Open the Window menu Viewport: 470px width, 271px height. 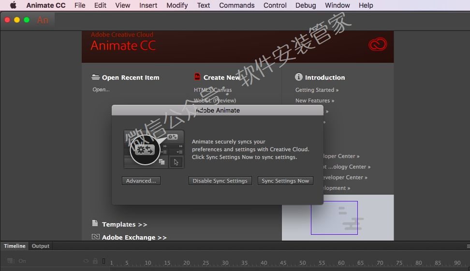click(x=337, y=5)
